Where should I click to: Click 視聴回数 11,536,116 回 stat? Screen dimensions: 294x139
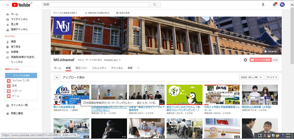point(97,13)
